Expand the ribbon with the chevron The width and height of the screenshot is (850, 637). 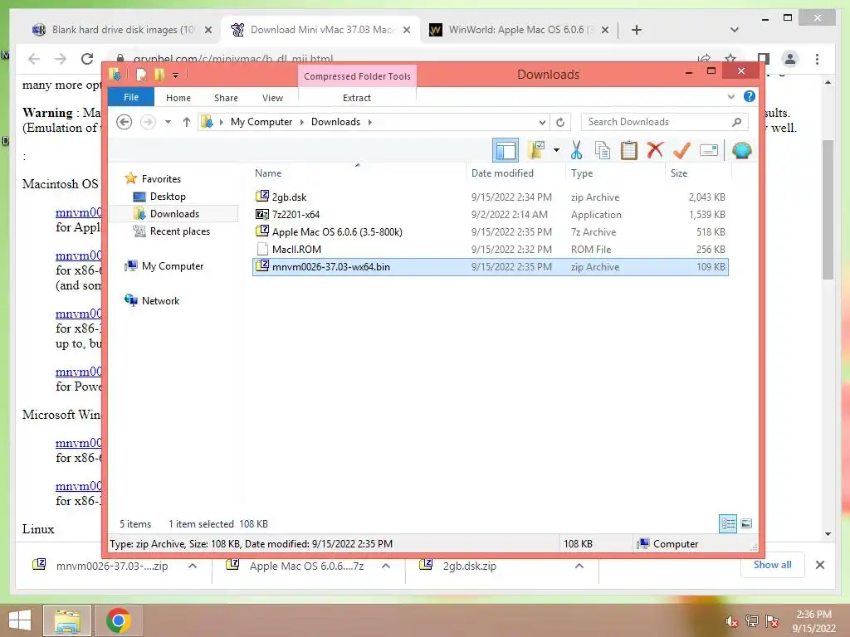coord(730,96)
